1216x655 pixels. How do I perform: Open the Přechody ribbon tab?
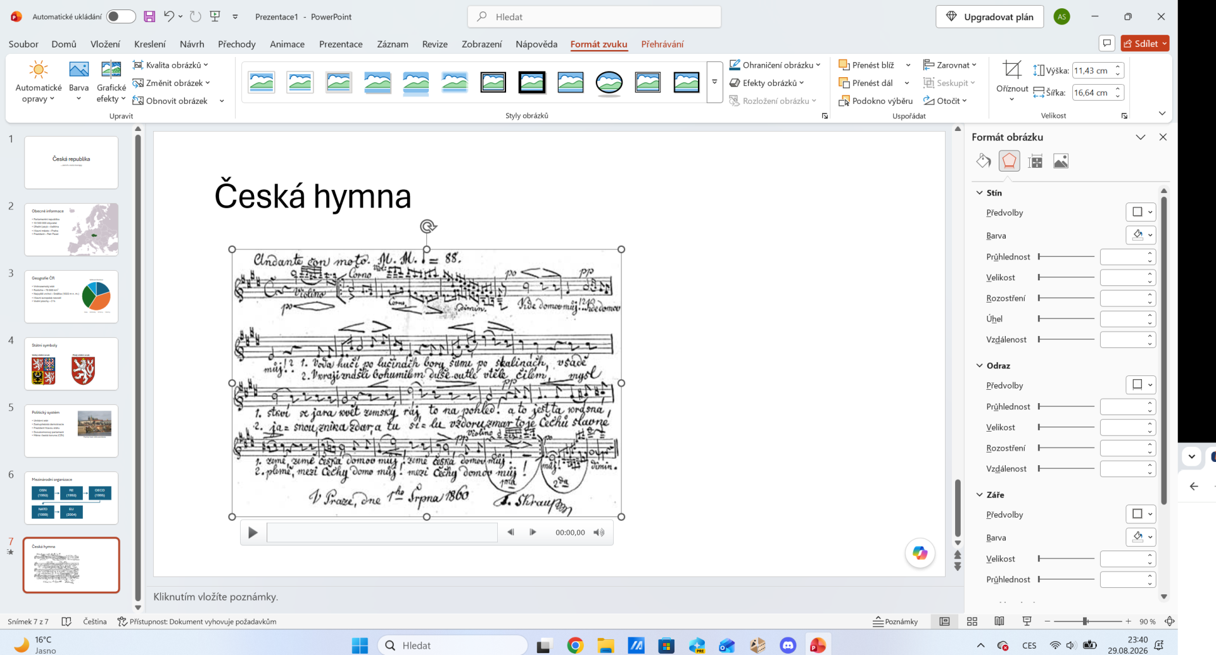pyautogui.click(x=237, y=44)
